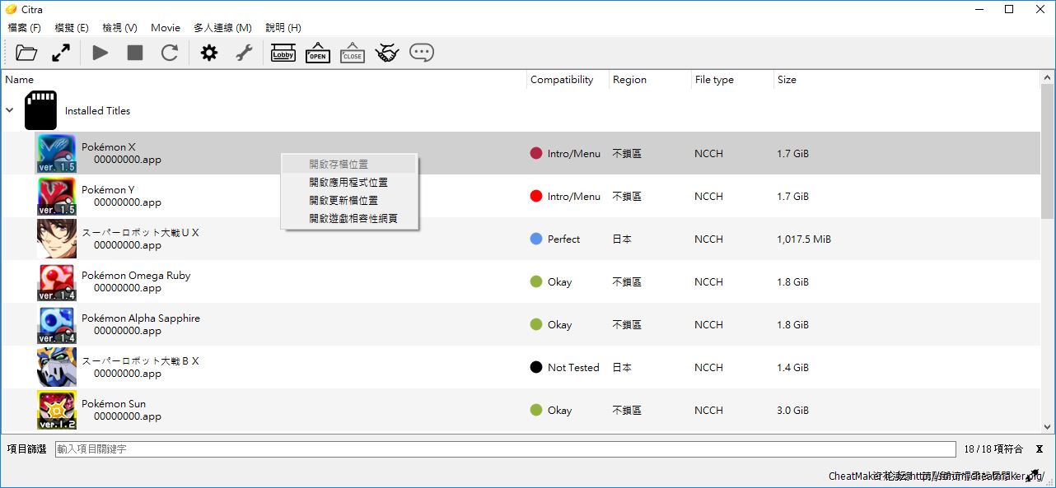Collapse the Installed Titles group

coord(10,110)
